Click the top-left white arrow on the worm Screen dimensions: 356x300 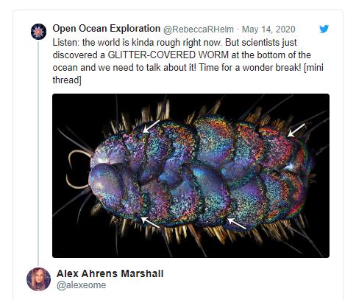tap(151, 127)
